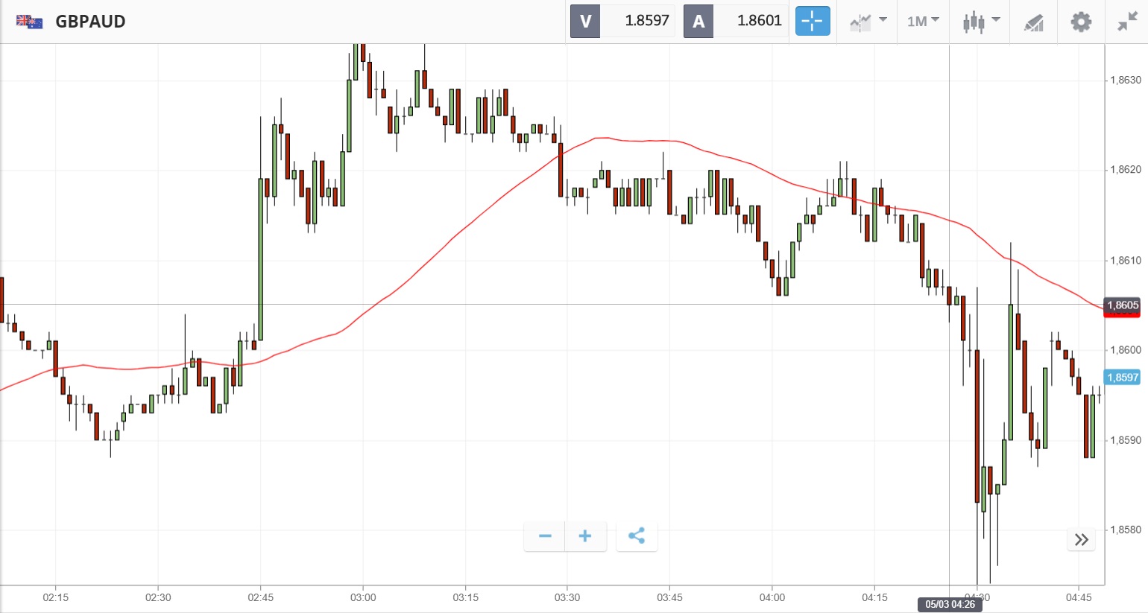The height and width of the screenshot is (613, 1148).
Task: Expand the 1M timeframe dropdown
Action: 923,21
